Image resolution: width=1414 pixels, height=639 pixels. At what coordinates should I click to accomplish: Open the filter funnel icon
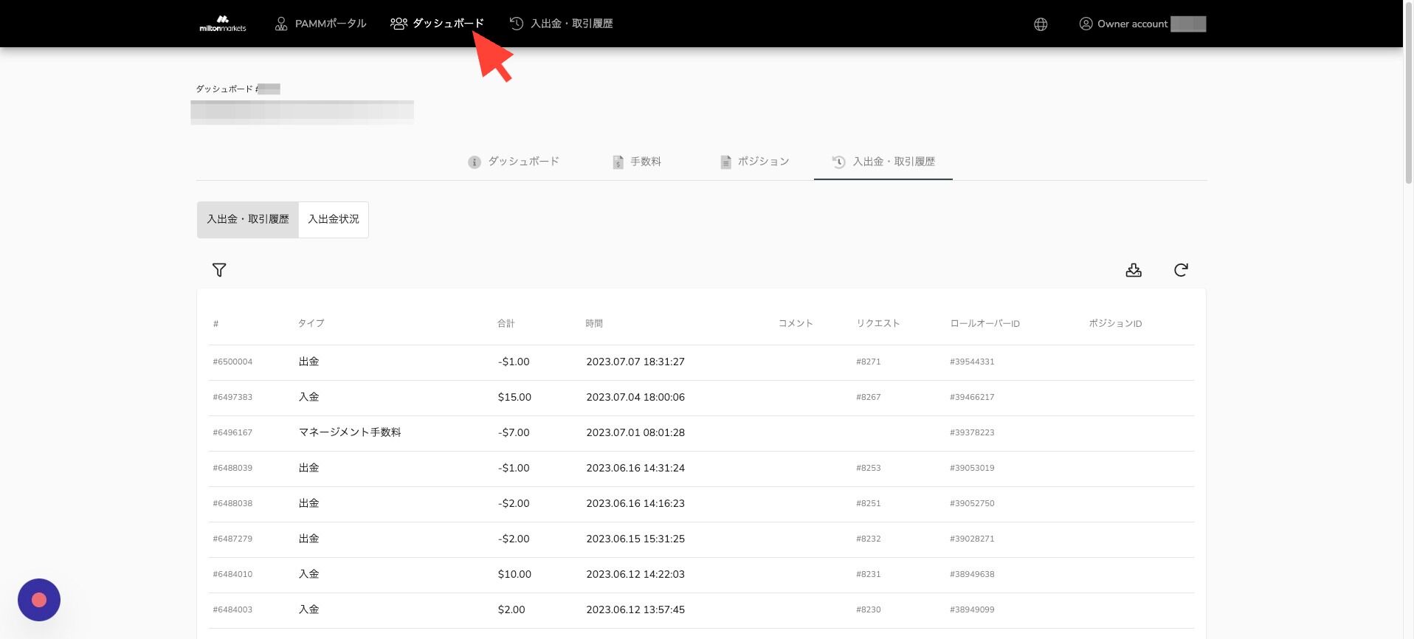[x=219, y=270]
